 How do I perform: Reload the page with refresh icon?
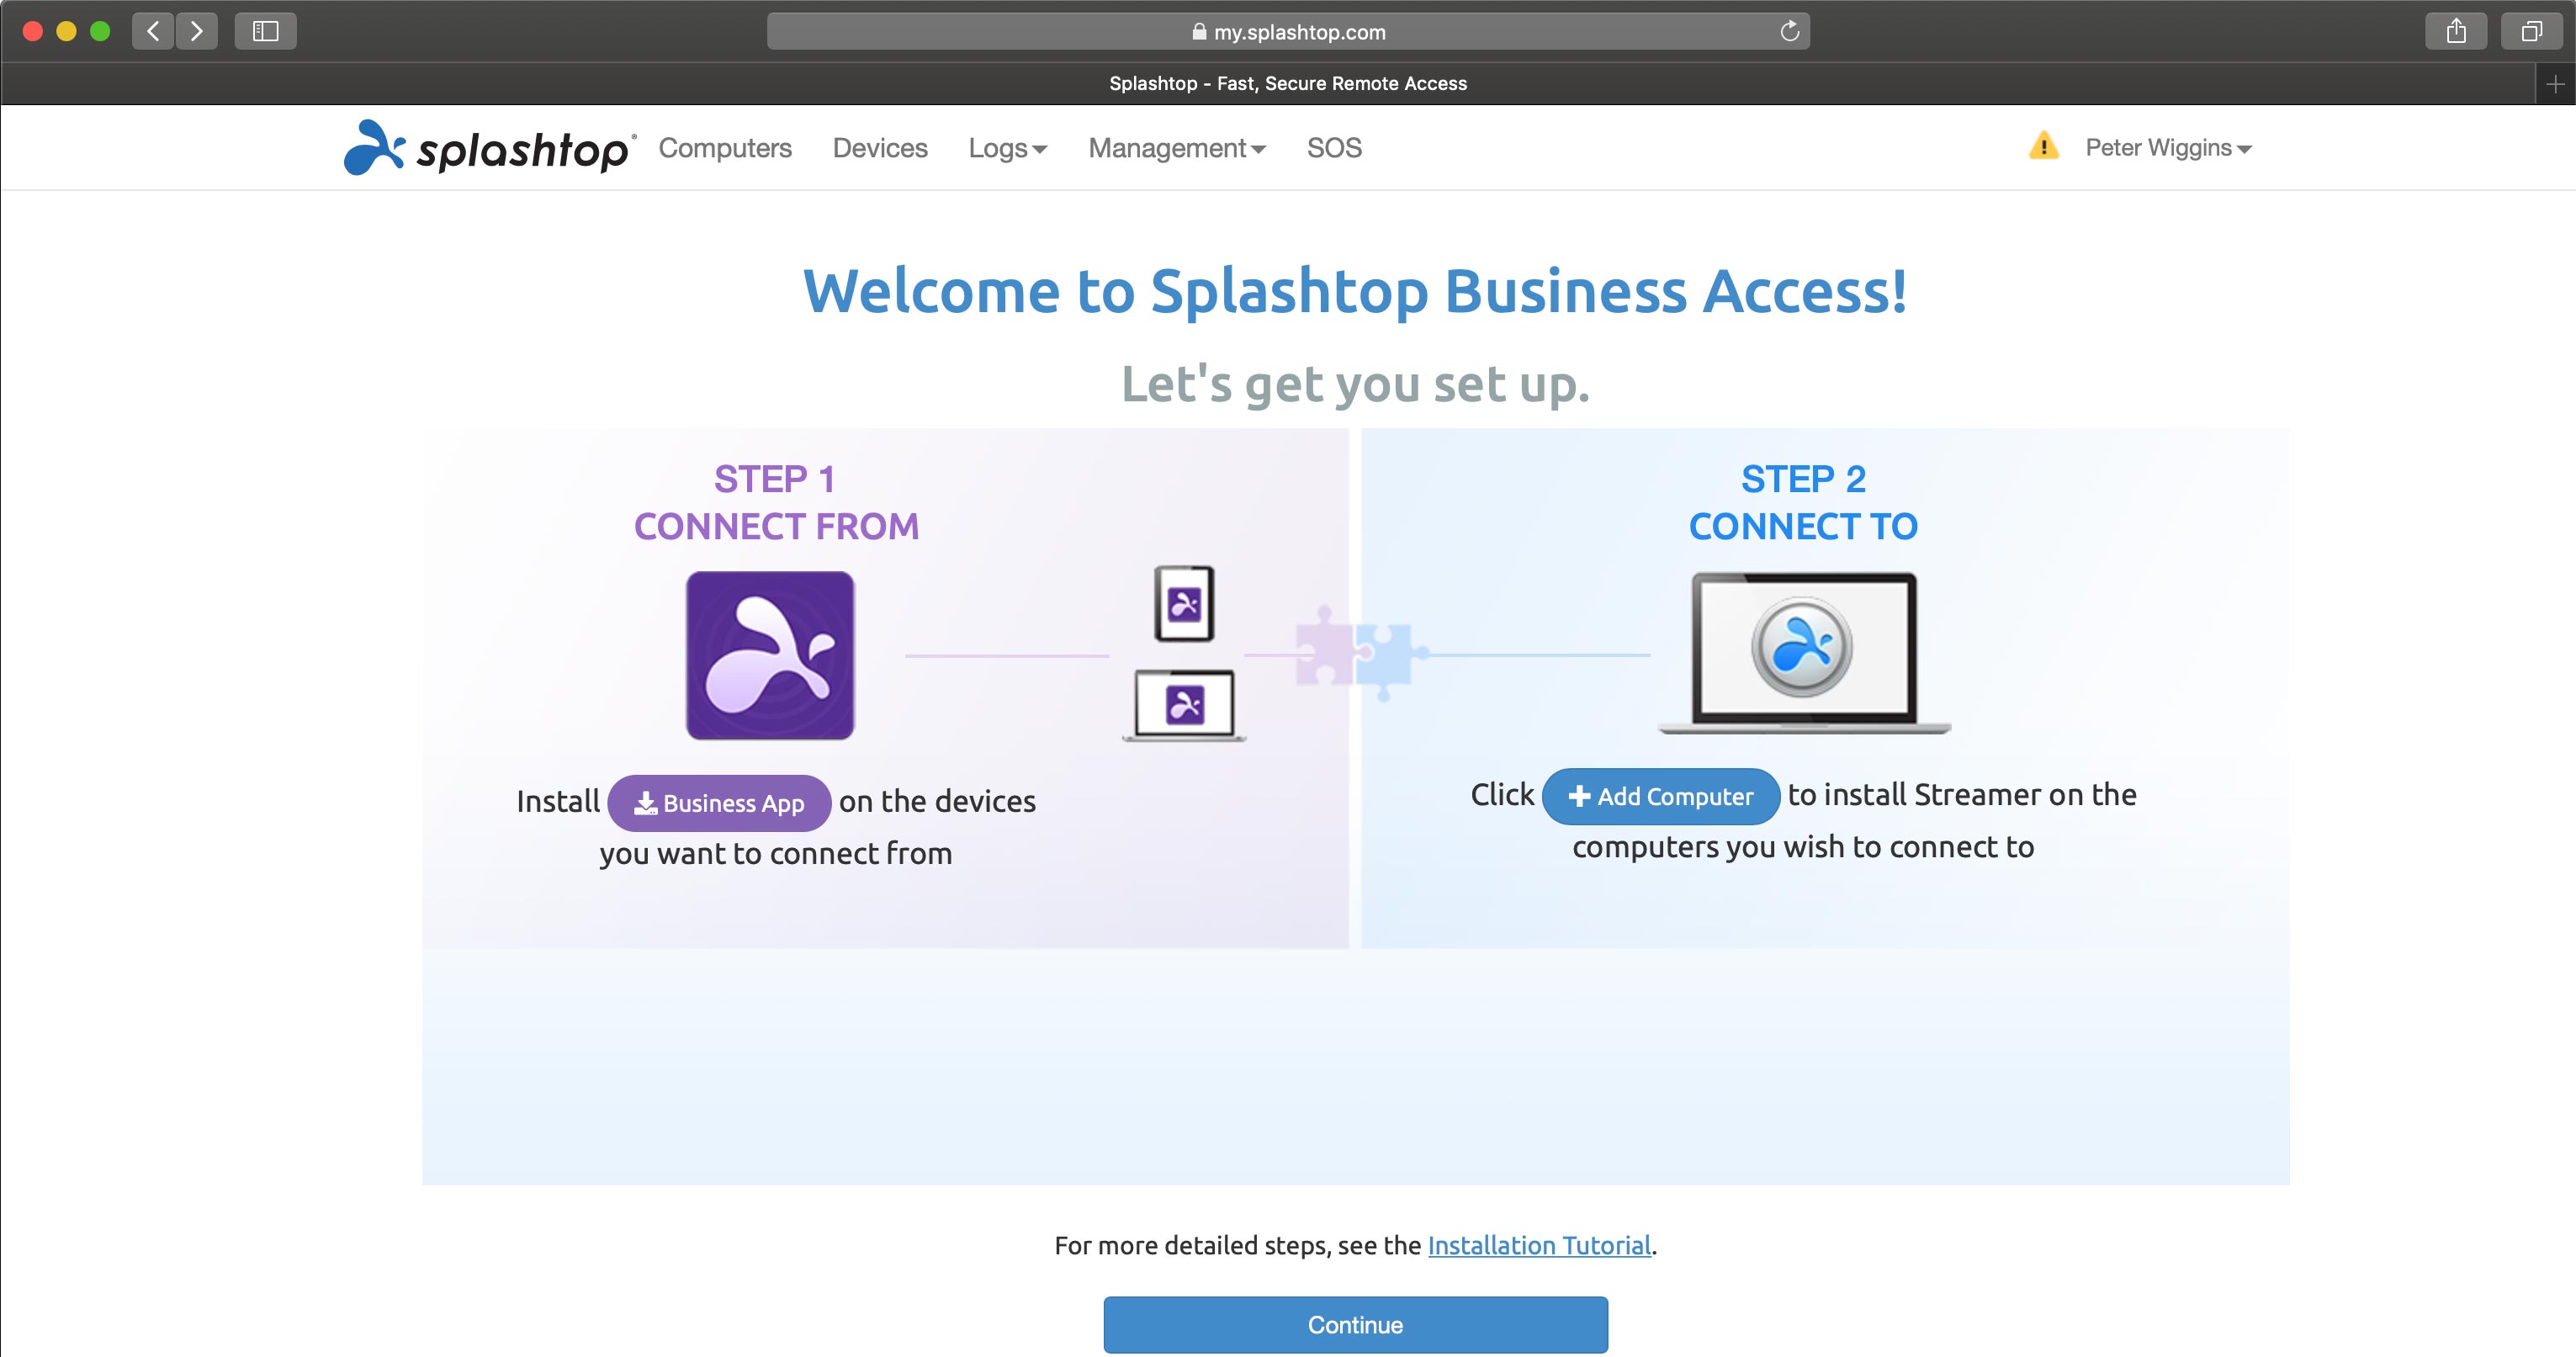(1789, 31)
